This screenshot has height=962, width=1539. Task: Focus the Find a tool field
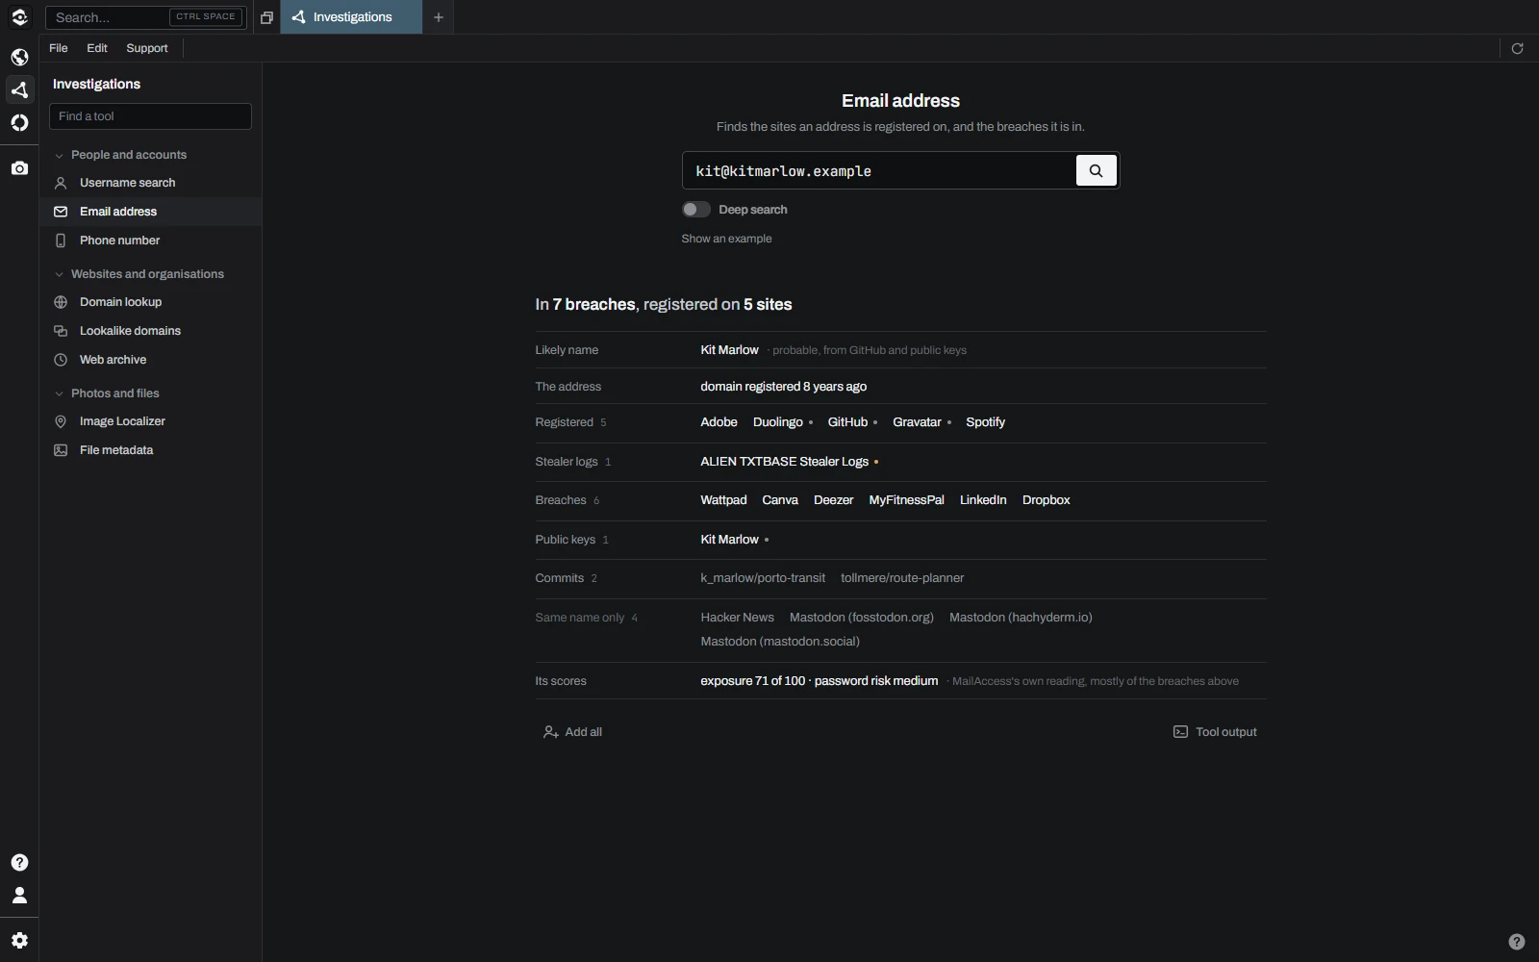[150, 116]
